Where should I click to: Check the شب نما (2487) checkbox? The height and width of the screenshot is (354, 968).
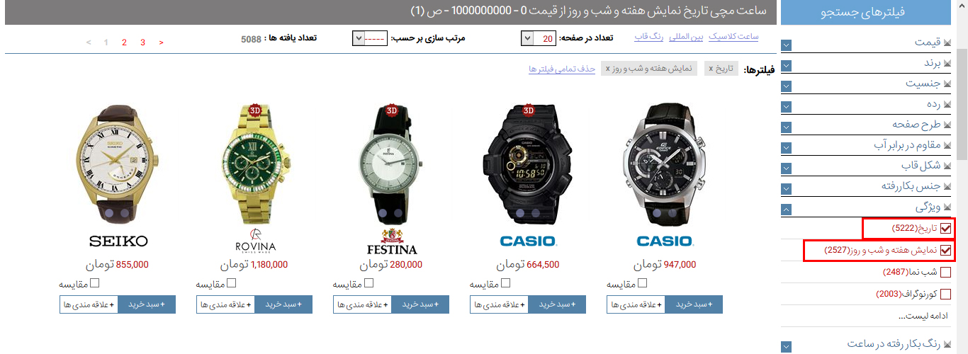(945, 272)
